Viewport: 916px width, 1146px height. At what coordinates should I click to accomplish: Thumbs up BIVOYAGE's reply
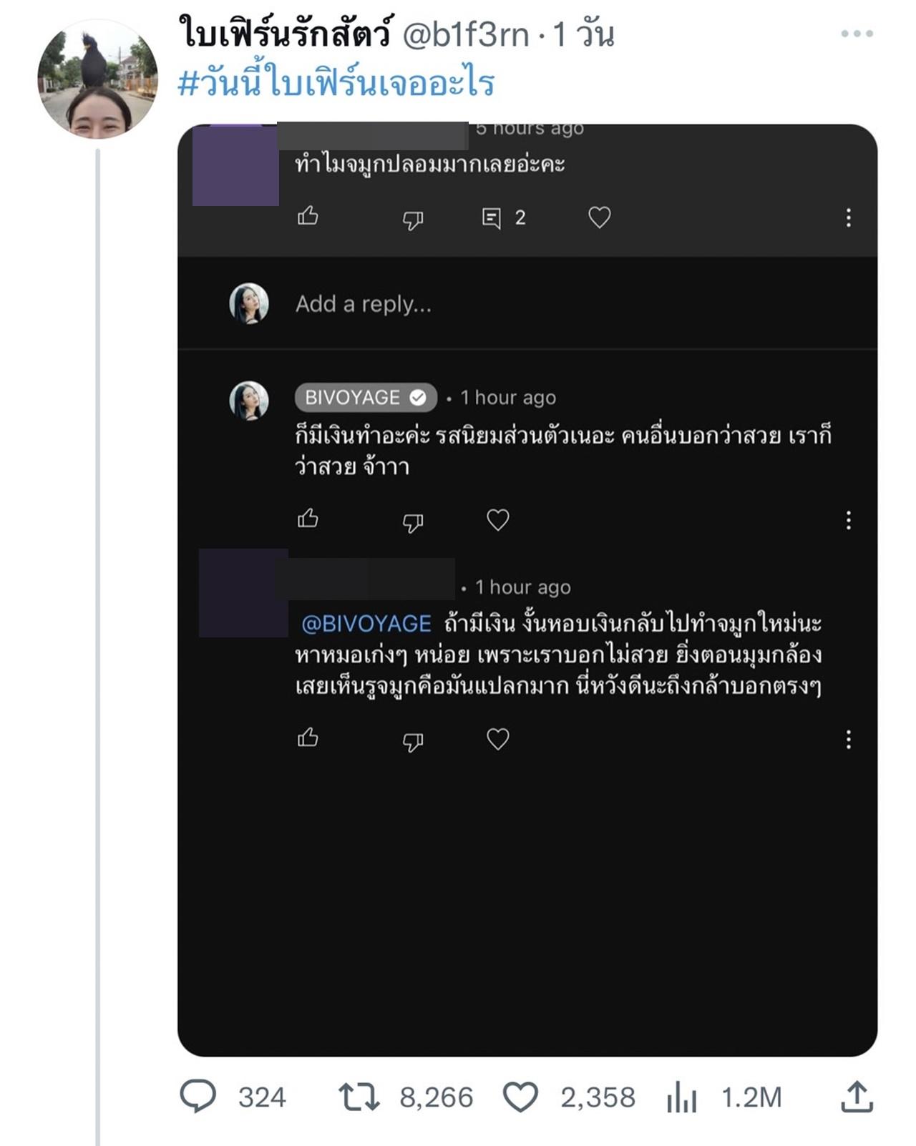(308, 518)
